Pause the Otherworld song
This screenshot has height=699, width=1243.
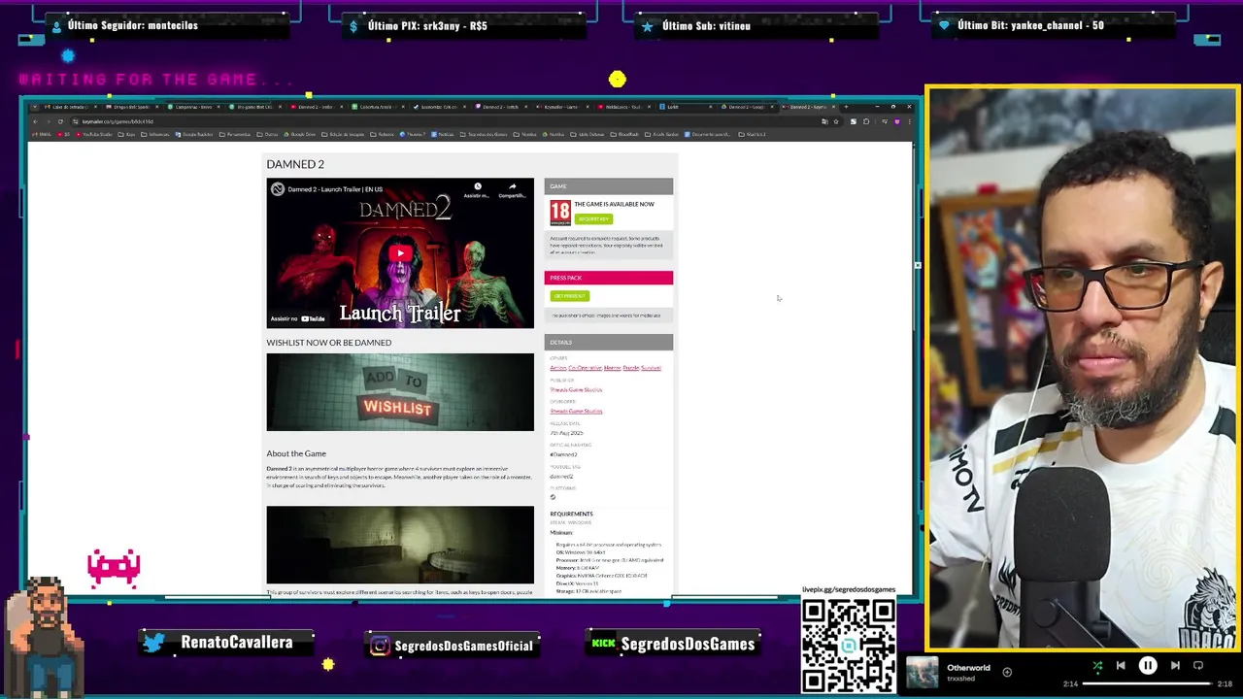pos(1148,666)
